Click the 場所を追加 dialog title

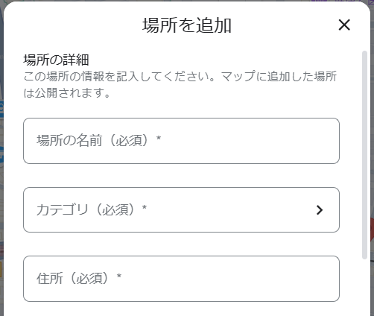point(187,25)
